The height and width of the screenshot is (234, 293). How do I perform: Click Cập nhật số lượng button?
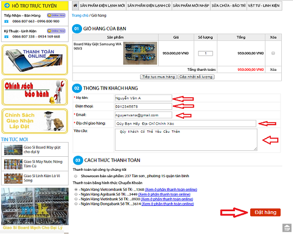(196, 77)
